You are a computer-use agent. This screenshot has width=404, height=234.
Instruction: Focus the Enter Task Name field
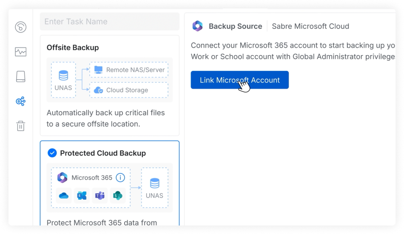click(x=109, y=22)
